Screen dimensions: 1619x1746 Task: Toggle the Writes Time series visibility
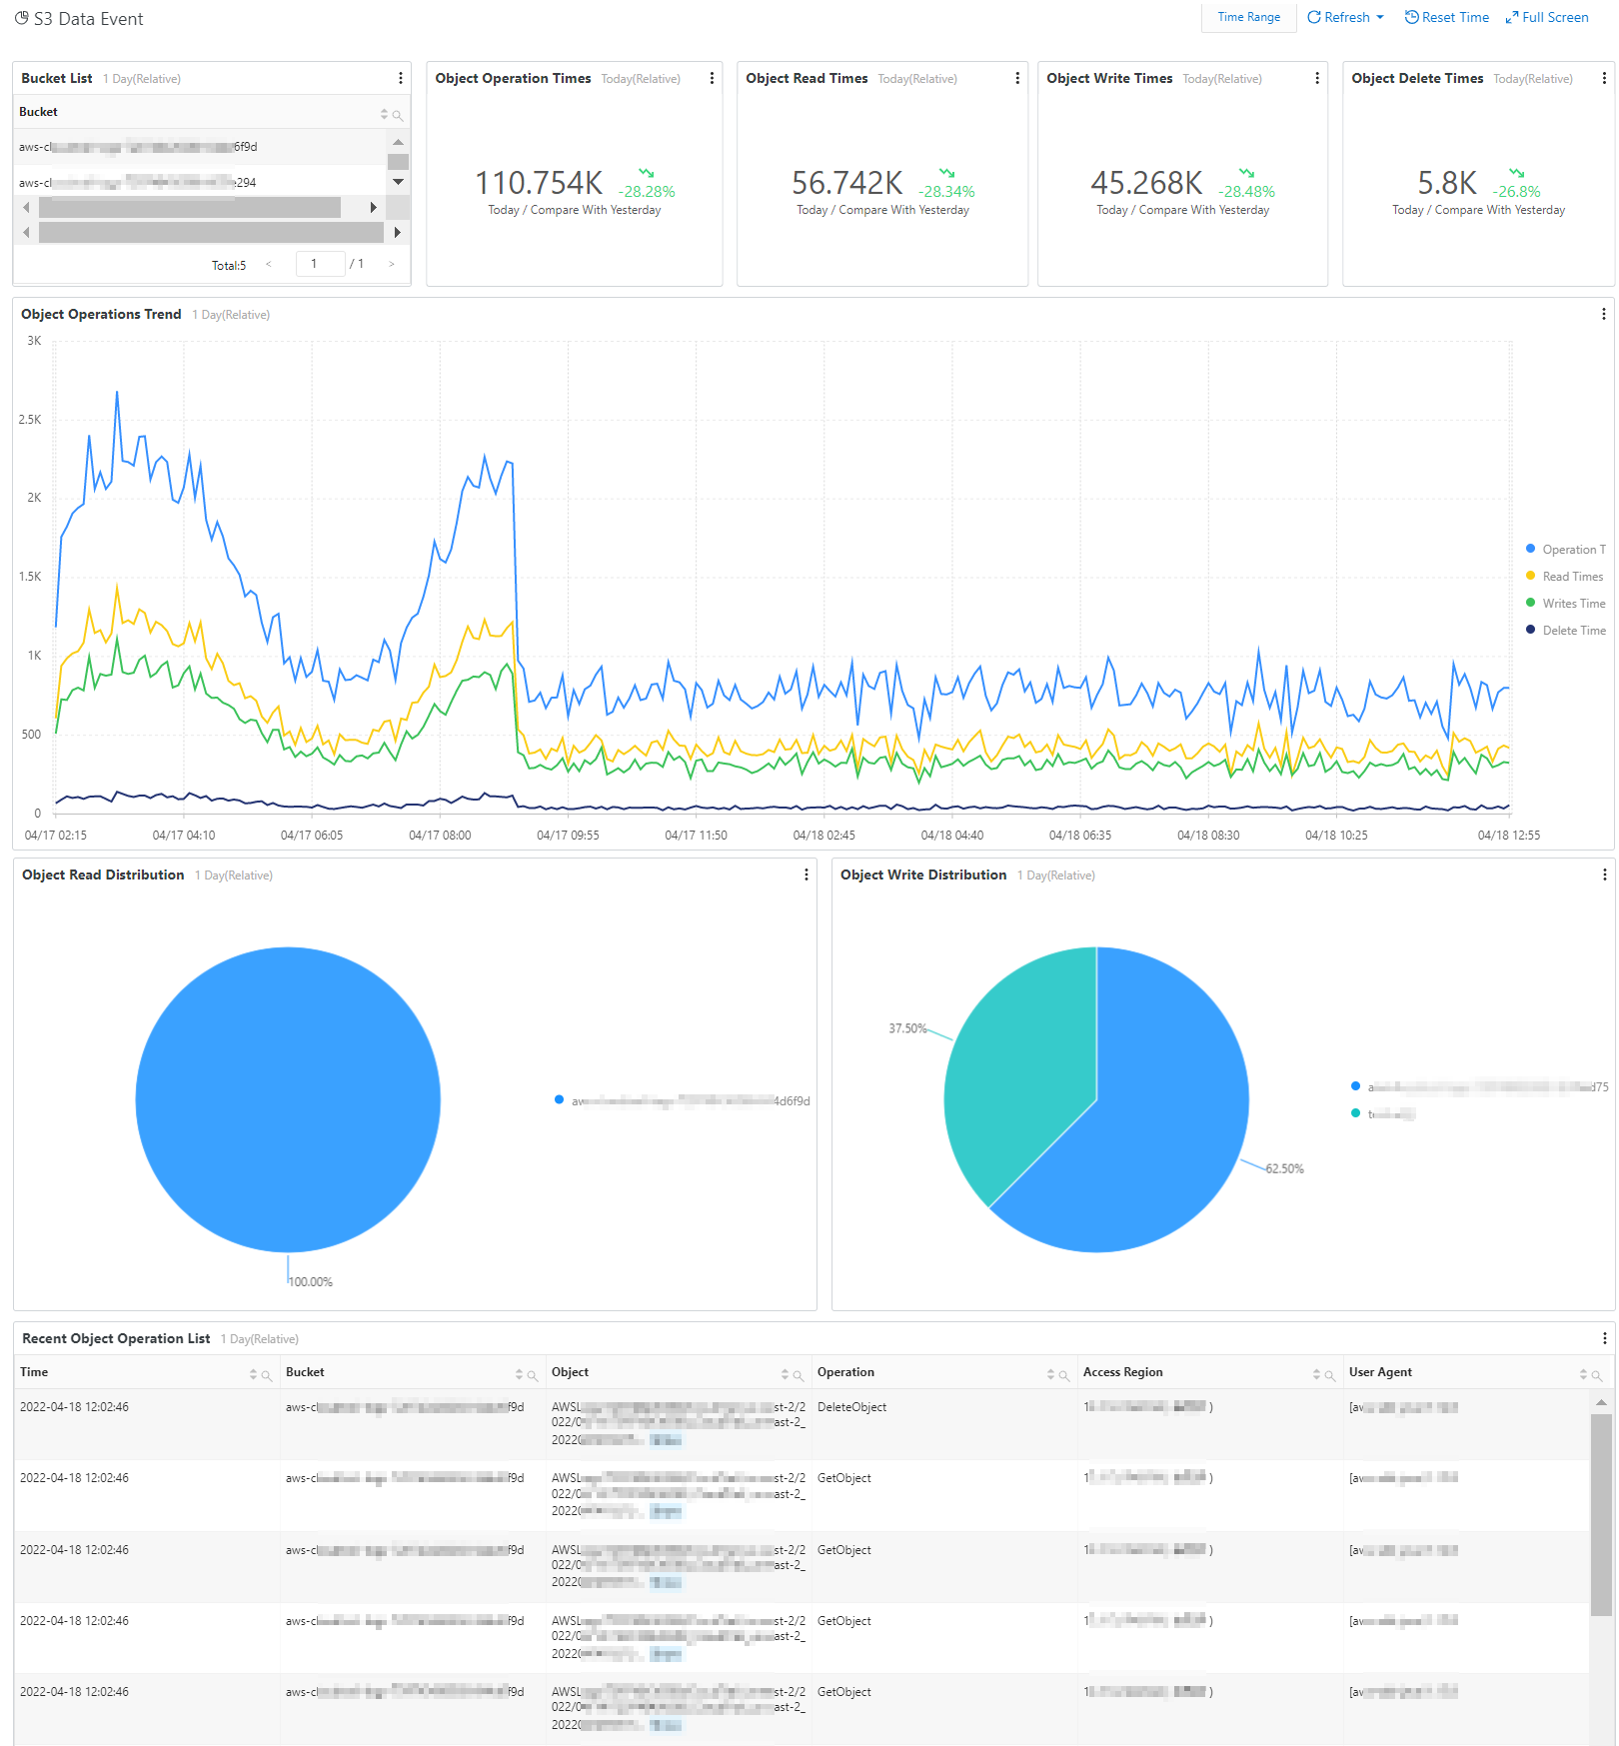(1570, 603)
